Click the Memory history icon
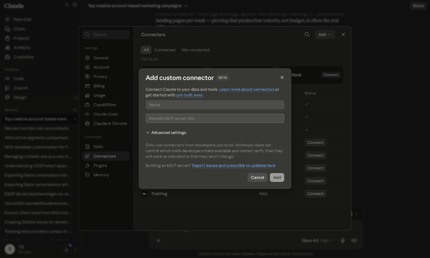The height and width of the screenshot is (258, 430). [x=87, y=175]
